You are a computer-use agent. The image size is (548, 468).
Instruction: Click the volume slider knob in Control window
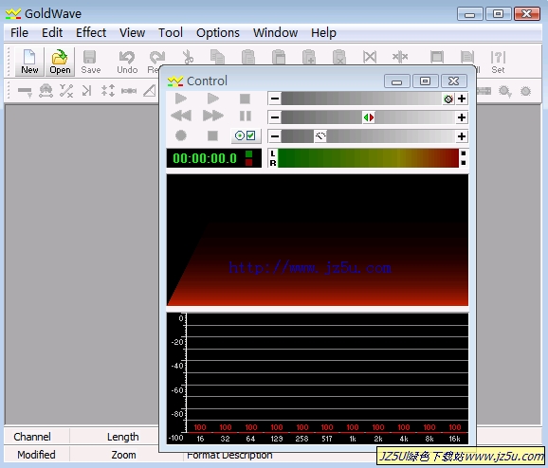[448, 99]
